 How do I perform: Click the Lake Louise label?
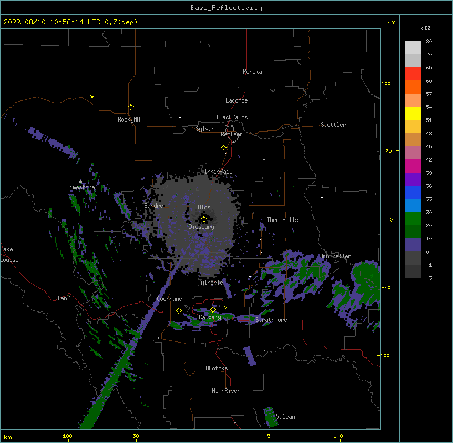[x=9, y=255]
